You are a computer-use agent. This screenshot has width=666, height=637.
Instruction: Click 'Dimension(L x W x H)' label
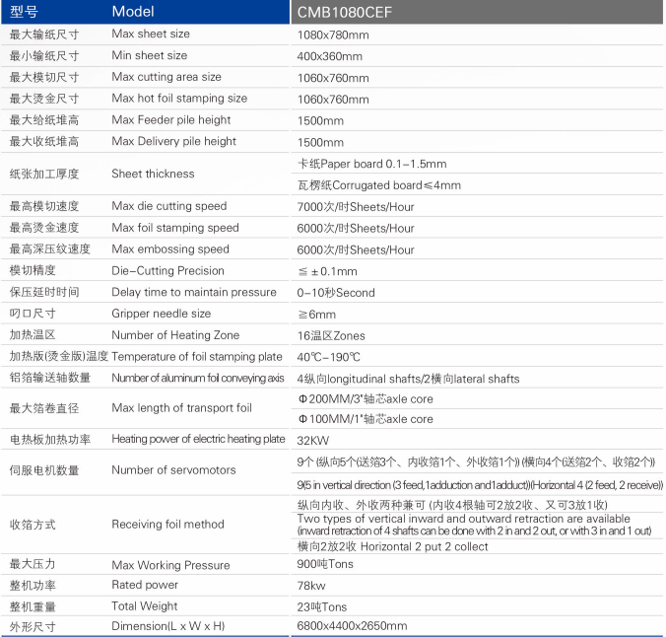[x=168, y=626]
